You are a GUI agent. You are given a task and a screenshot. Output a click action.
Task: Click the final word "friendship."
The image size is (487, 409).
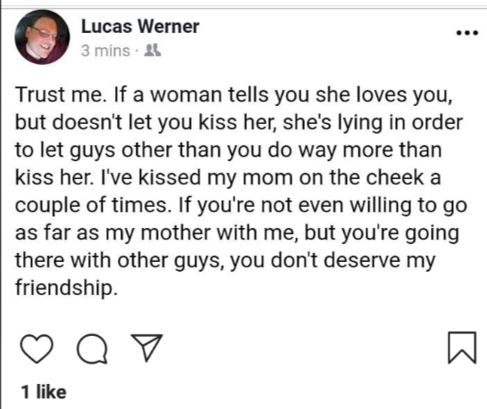(x=67, y=288)
